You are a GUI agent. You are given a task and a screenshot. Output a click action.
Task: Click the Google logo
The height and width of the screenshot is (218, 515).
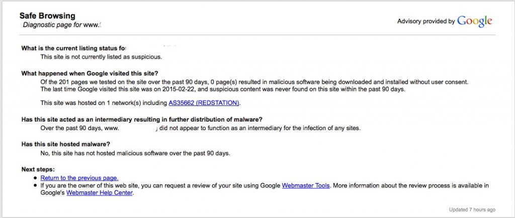point(474,21)
